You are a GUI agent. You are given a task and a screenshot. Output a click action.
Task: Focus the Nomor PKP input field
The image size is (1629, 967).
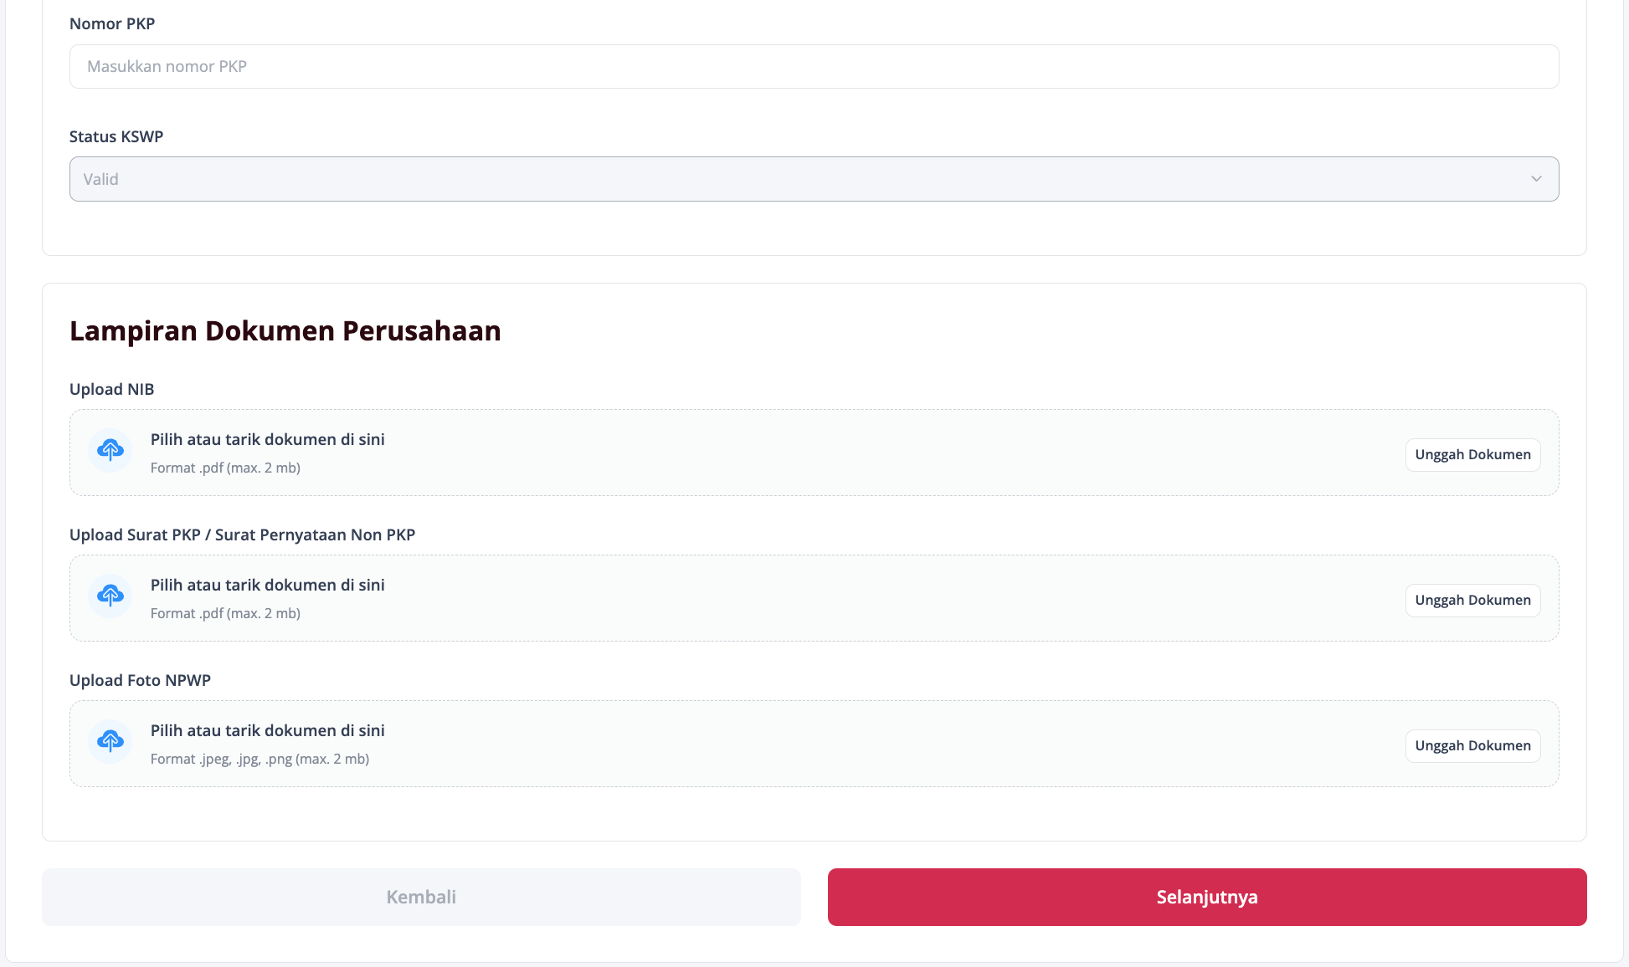coord(814,66)
